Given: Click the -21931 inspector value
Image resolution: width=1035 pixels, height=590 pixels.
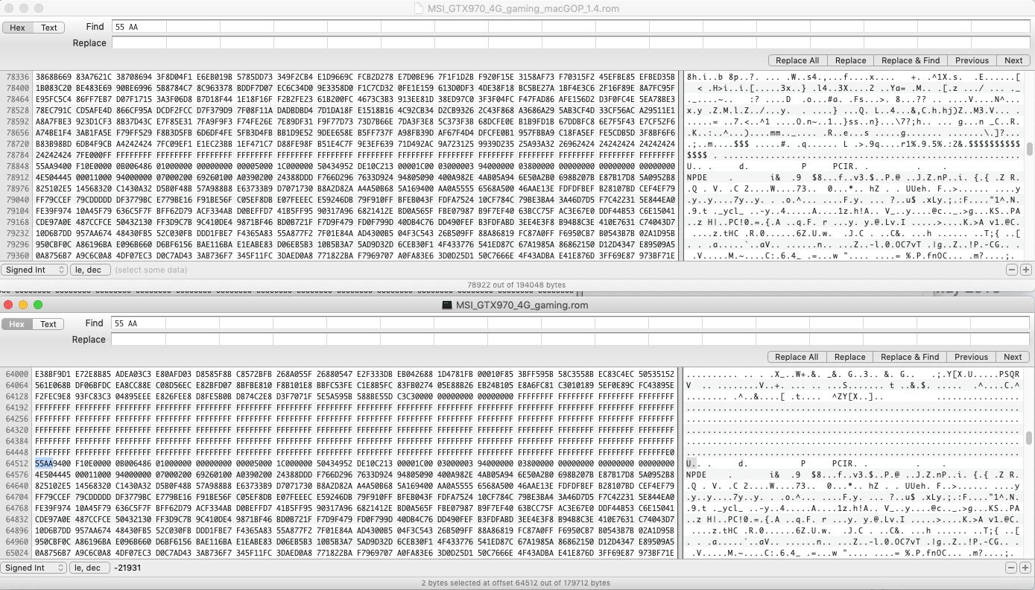Looking at the screenshot, I should tap(127, 568).
